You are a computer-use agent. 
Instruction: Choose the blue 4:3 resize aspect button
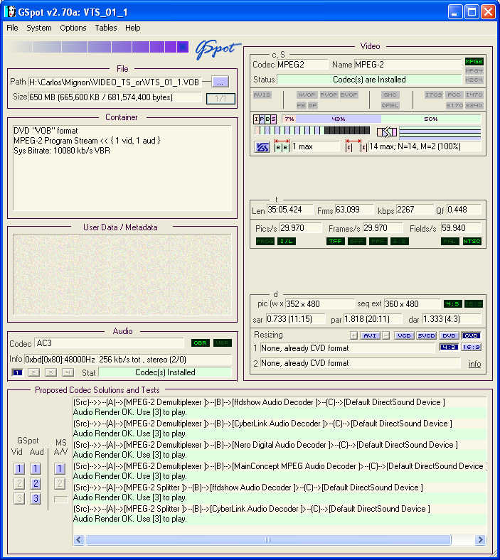(x=449, y=347)
